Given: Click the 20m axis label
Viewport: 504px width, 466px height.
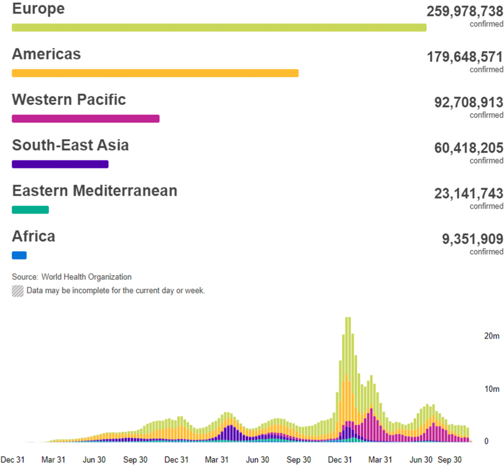Looking at the screenshot, I should tap(492, 336).
